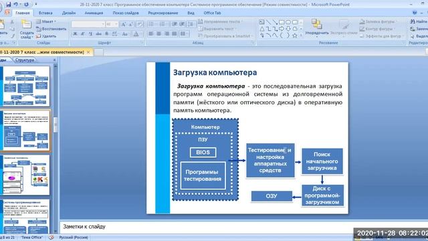This screenshot has height=241, width=428.
Task: Click the bulleted list icon
Action: pyautogui.click(x=151, y=24)
